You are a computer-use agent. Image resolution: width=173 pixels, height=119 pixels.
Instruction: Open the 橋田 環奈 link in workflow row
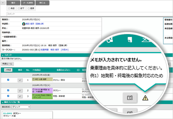(55, 50)
